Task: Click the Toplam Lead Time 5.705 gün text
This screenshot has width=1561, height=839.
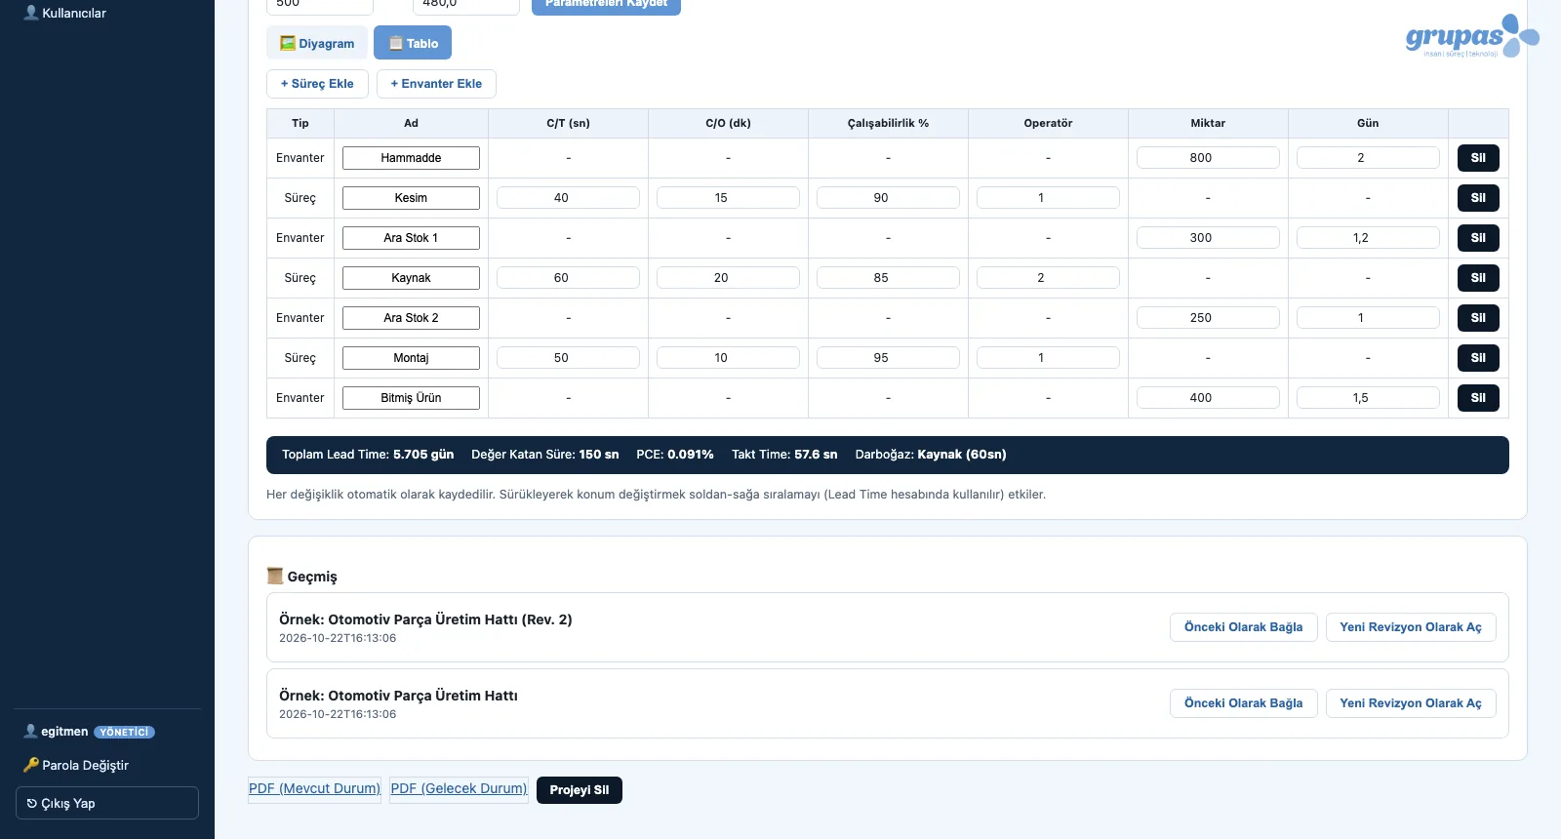Action: (368, 455)
